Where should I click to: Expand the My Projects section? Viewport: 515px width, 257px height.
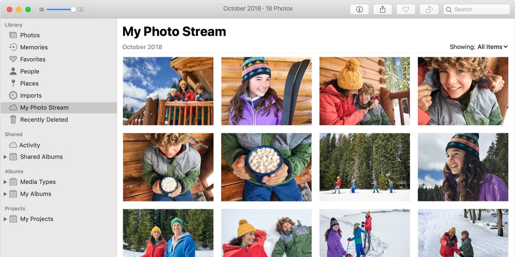pyautogui.click(x=5, y=218)
